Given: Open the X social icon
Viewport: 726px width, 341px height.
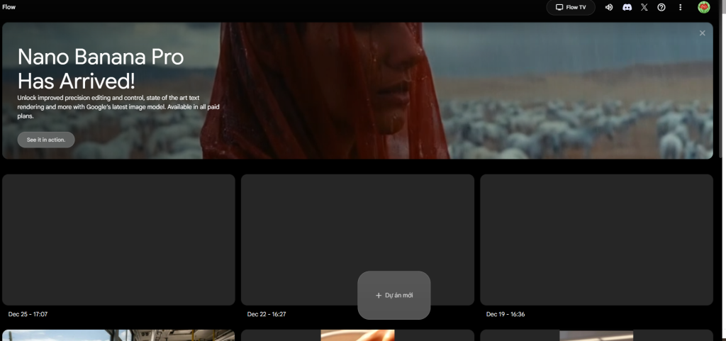Looking at the screenshot, I should click(x=644, y=7).
